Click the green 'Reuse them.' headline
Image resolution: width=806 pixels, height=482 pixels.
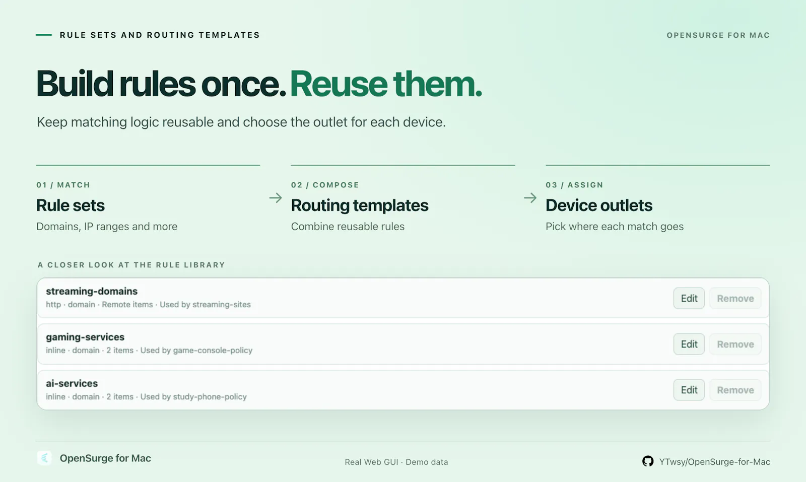[386, 84]
